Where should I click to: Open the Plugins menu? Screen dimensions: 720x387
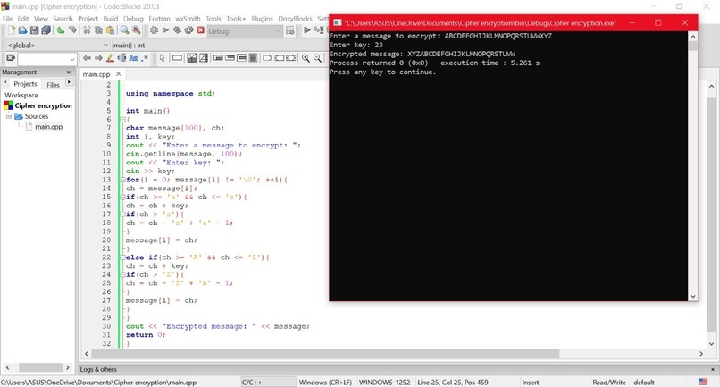(262, 19)
